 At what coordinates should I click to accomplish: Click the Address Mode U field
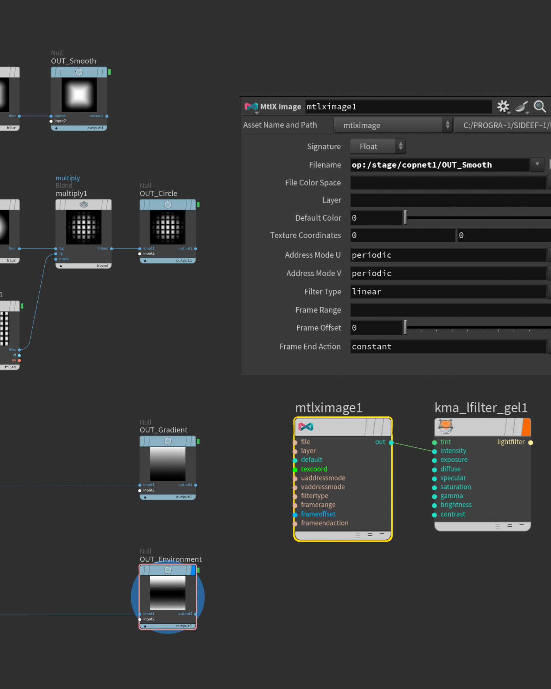(448, 255)
